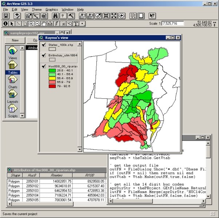219x218 pixels.
Task: Uncheck the Huc008_00_riparian theme
Action: click(x=44, y=66)
